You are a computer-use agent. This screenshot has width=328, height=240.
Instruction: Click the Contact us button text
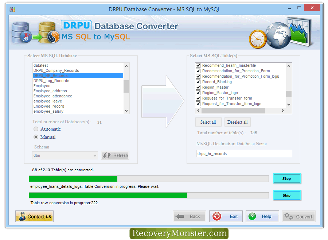39,217
